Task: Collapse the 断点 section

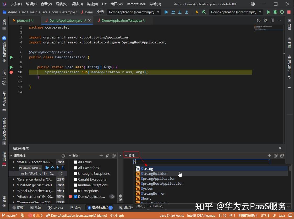Action: (70, 156)
